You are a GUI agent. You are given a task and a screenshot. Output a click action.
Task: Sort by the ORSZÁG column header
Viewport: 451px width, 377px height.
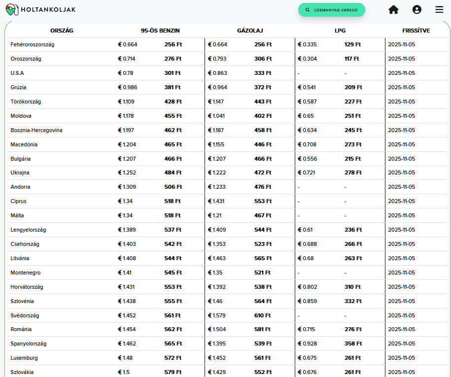(x=62, y=31)
